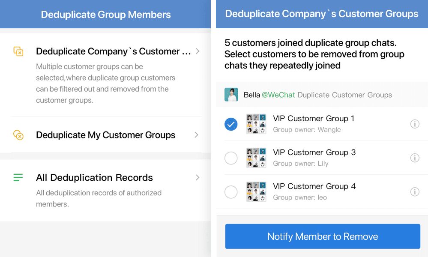Open Deduplicate My Customer Groups entry

pos(106,135)
